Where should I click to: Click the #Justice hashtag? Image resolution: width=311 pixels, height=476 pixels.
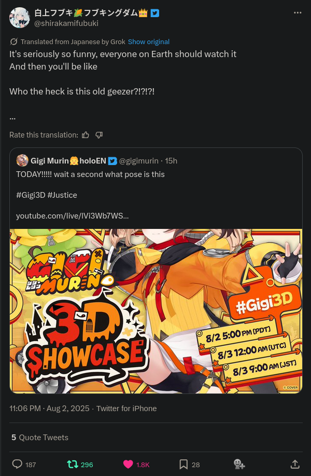click(62, 195)
